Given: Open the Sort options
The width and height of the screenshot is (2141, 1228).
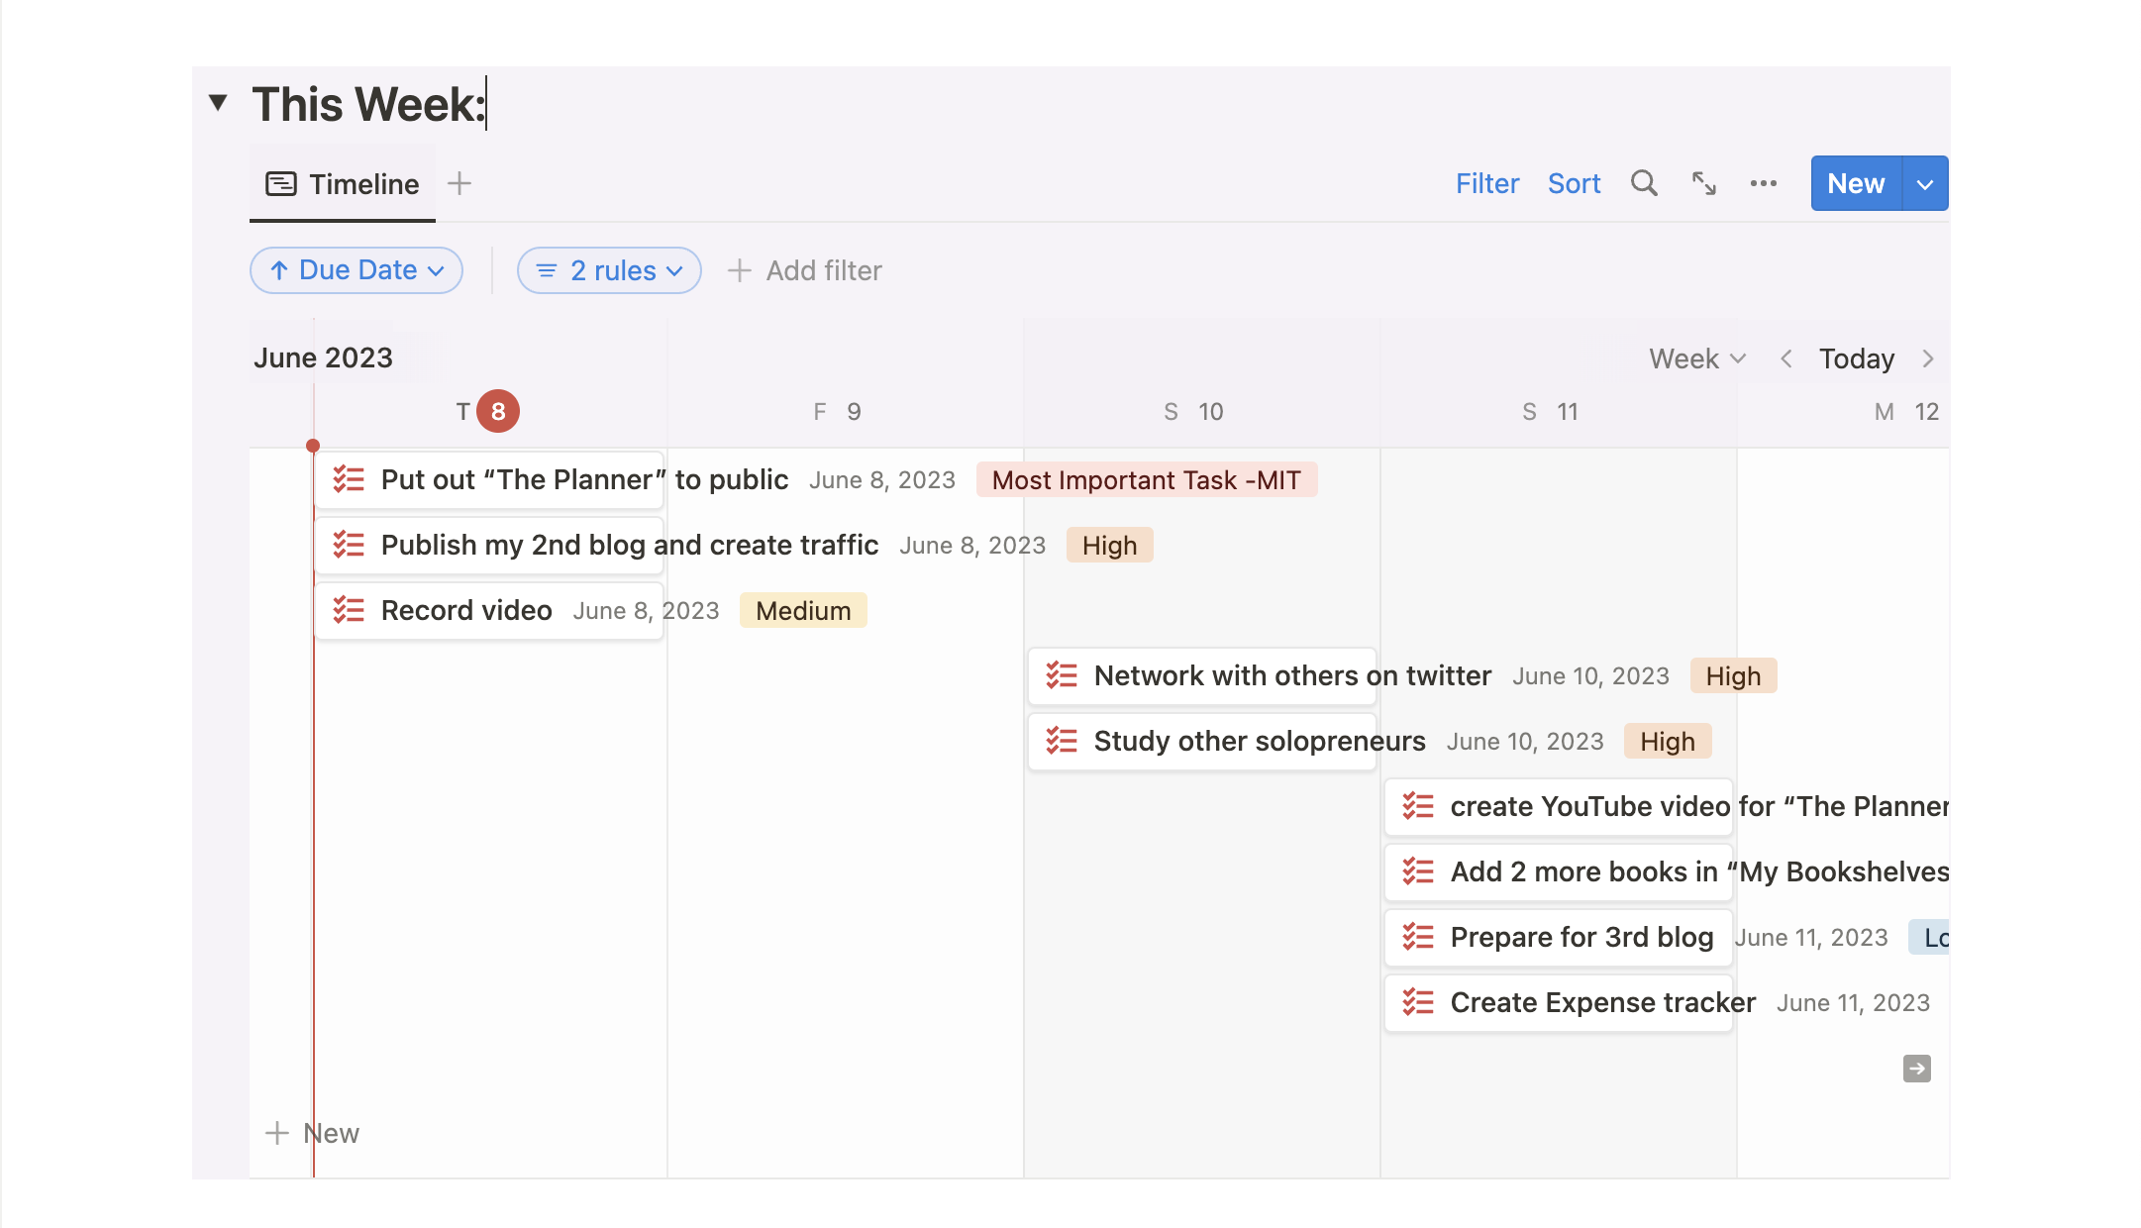Looking at the screenshot, I should [1574, 183].
